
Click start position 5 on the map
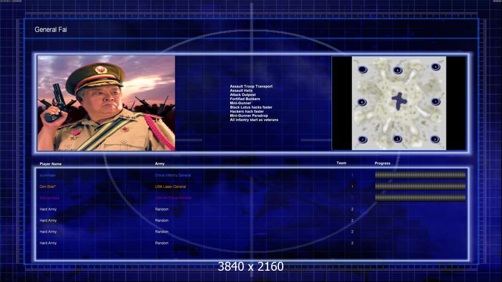397,70
